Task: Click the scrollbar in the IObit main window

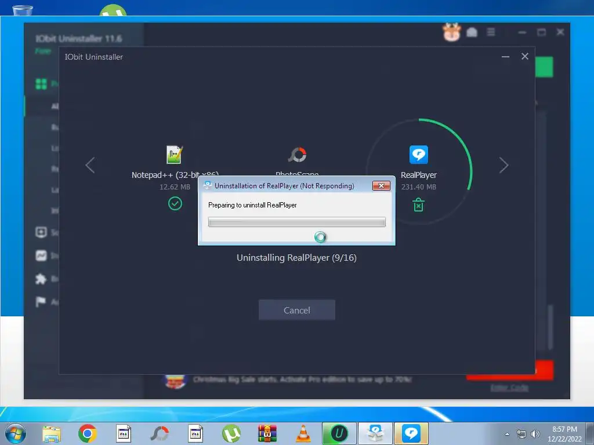Action: point(550,327)
